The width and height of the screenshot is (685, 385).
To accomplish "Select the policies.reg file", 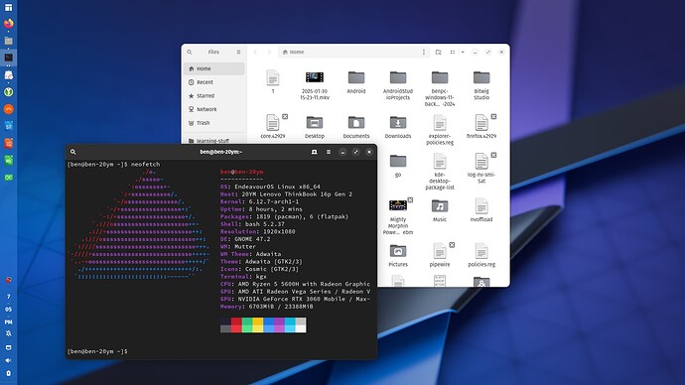I will click(481, 255).
